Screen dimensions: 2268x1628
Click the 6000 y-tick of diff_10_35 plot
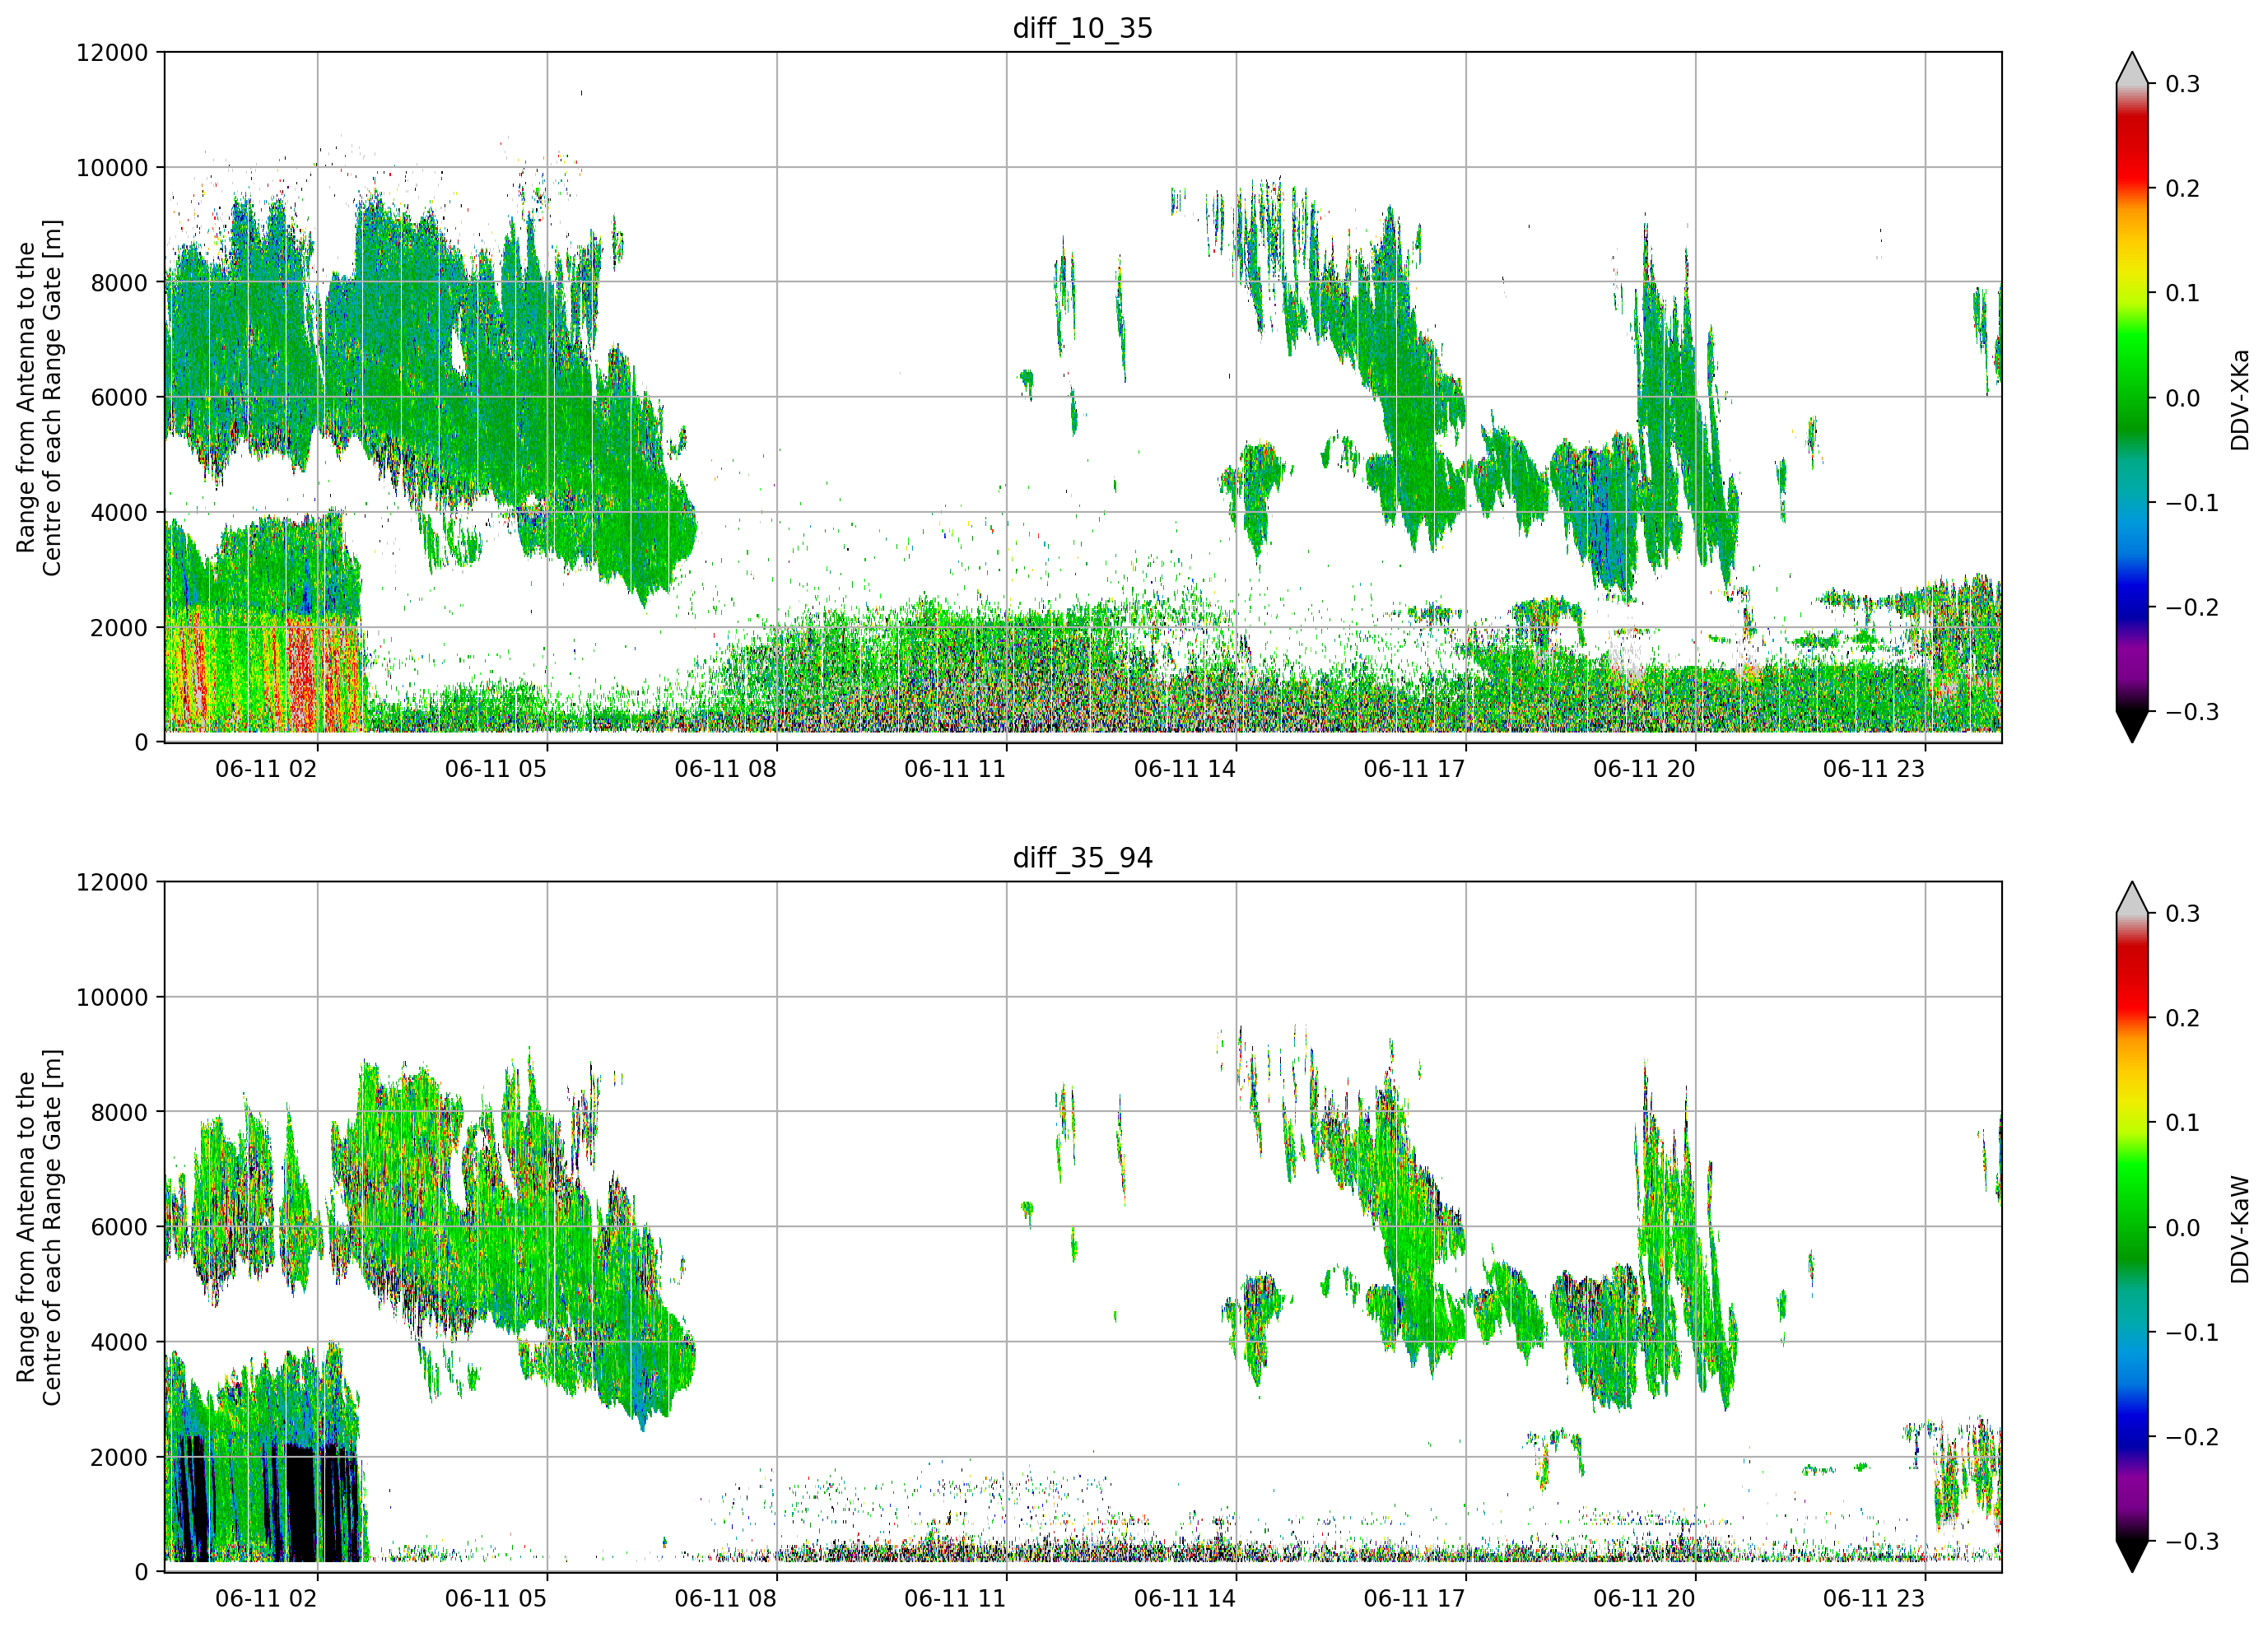(119, 398)
